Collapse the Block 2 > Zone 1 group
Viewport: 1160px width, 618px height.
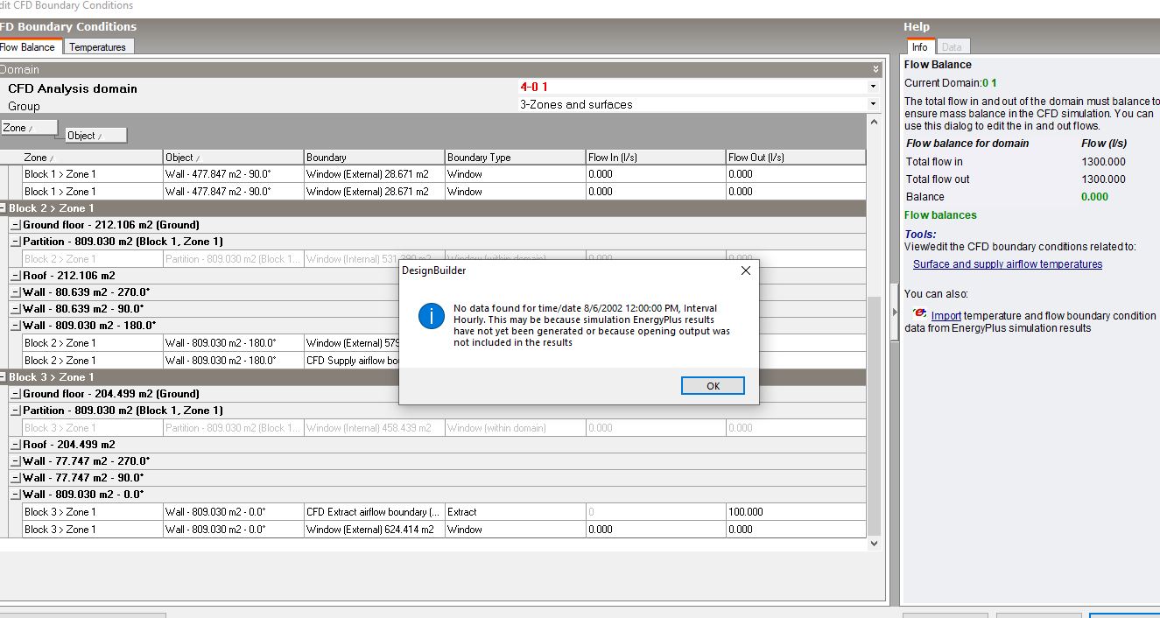pos(4,208)
